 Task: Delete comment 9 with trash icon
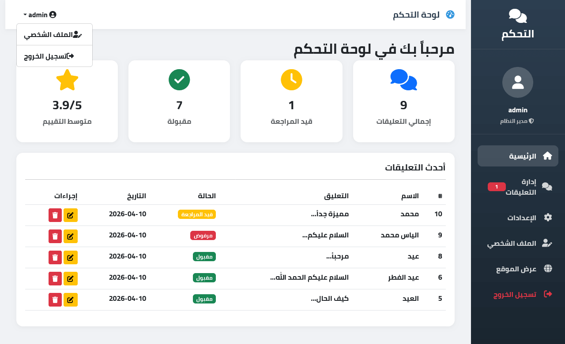click(x=55, y=236)
